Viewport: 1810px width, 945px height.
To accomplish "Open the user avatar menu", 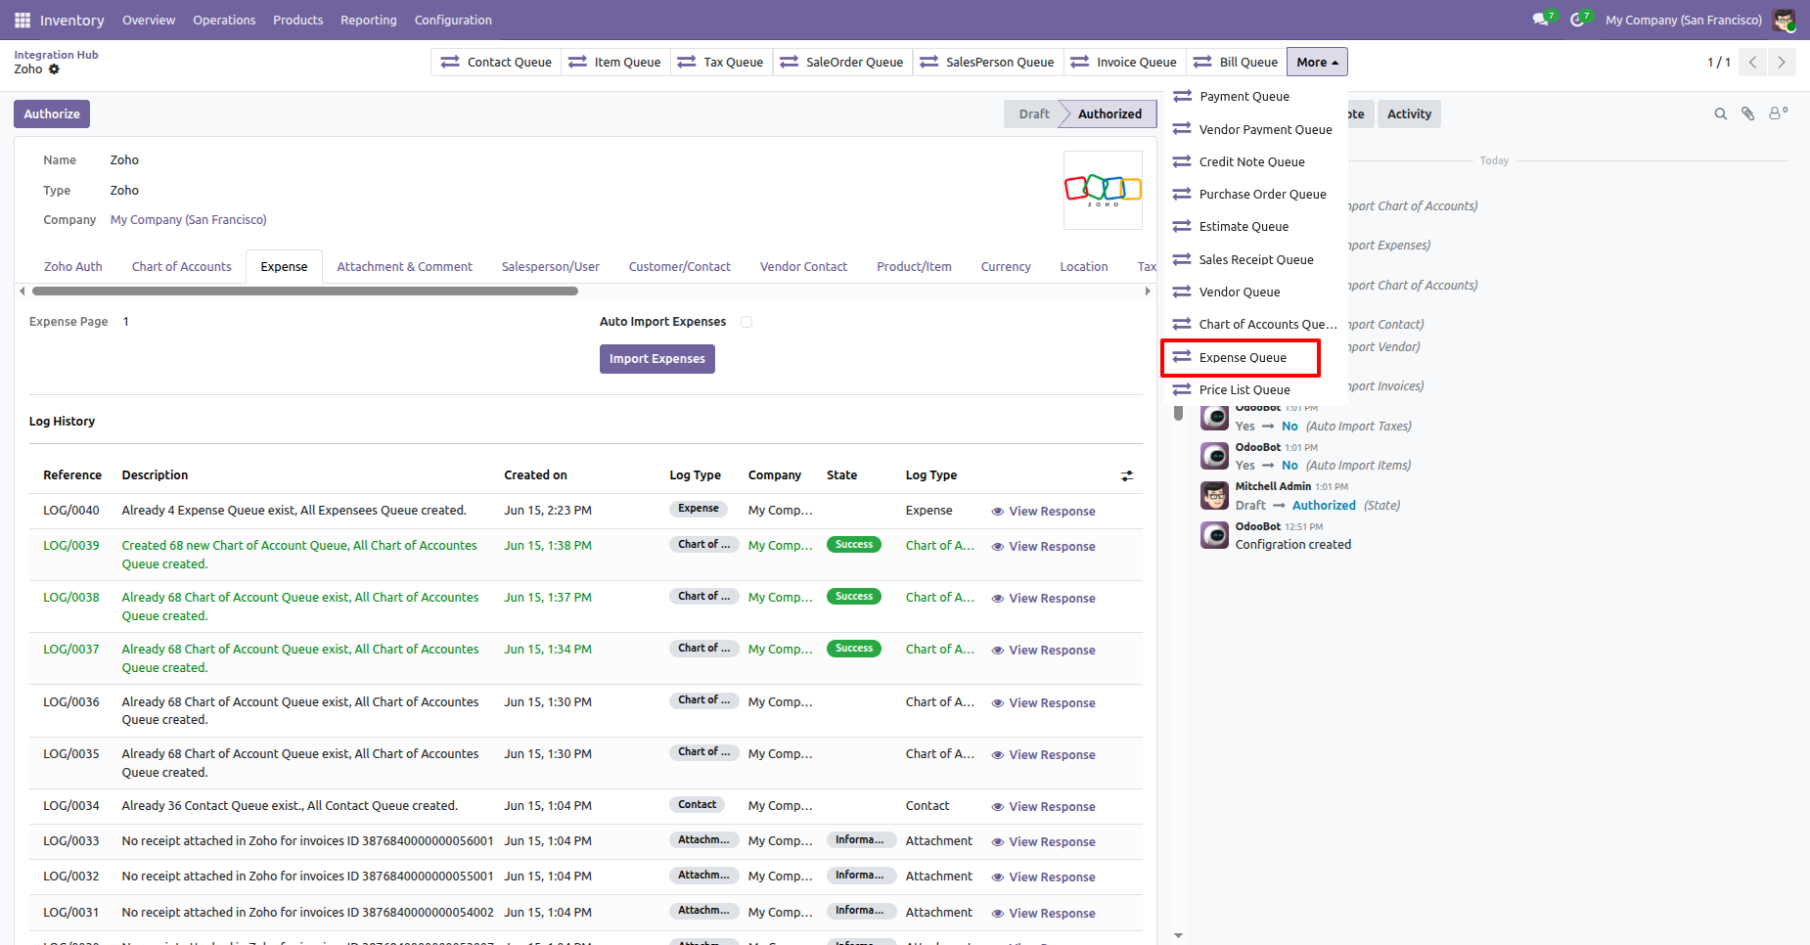I will (1785, 20).
